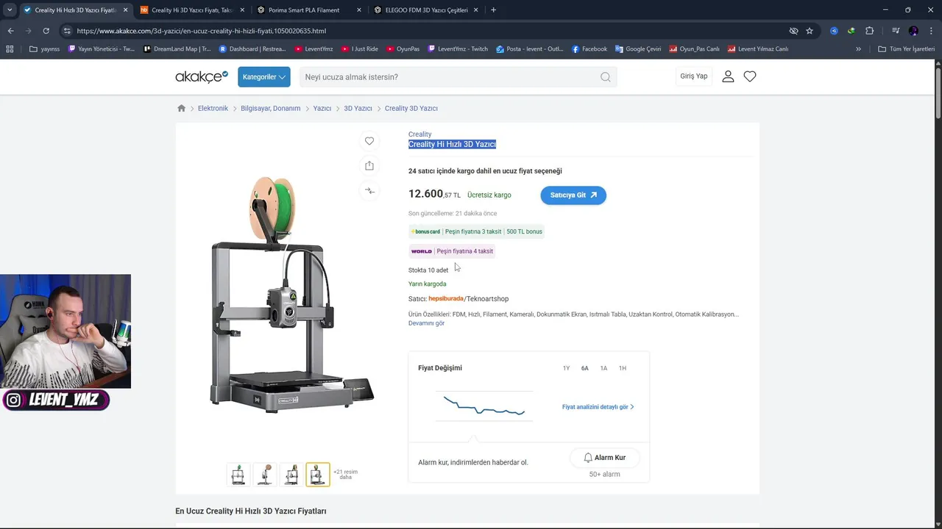Click the magnifier search icon

605,77
